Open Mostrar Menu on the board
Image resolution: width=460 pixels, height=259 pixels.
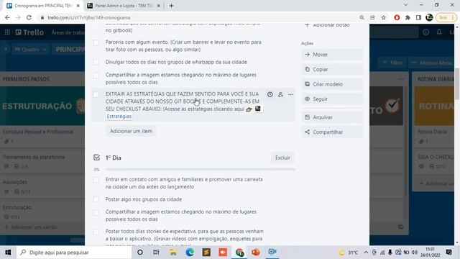click(x=432, y=63)
